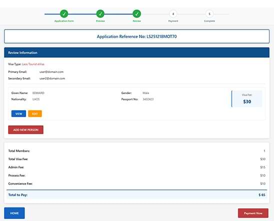Go back with the HOME button
274x221 pixels.
[14, 213]
